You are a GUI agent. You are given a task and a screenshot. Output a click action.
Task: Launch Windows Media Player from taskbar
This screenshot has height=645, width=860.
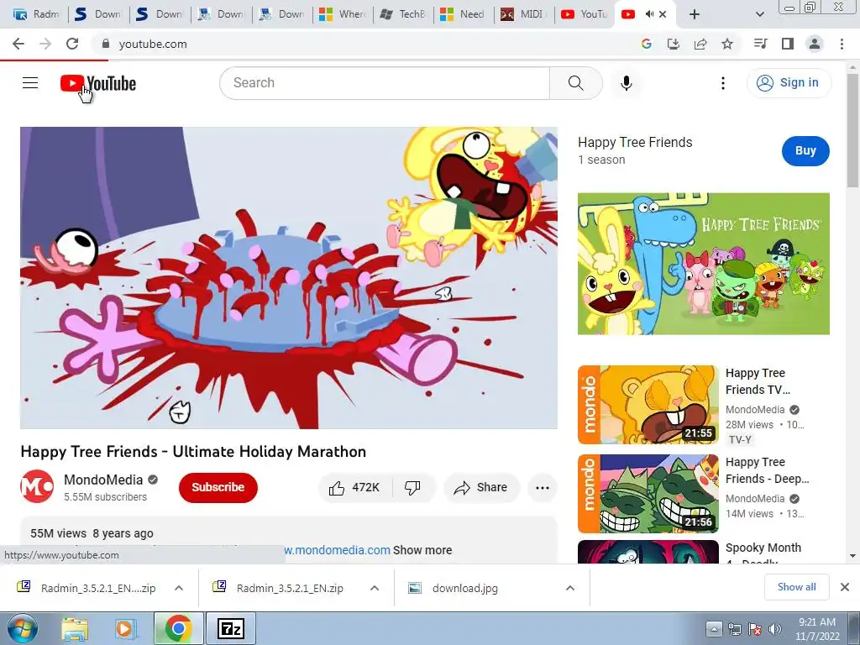125,628
